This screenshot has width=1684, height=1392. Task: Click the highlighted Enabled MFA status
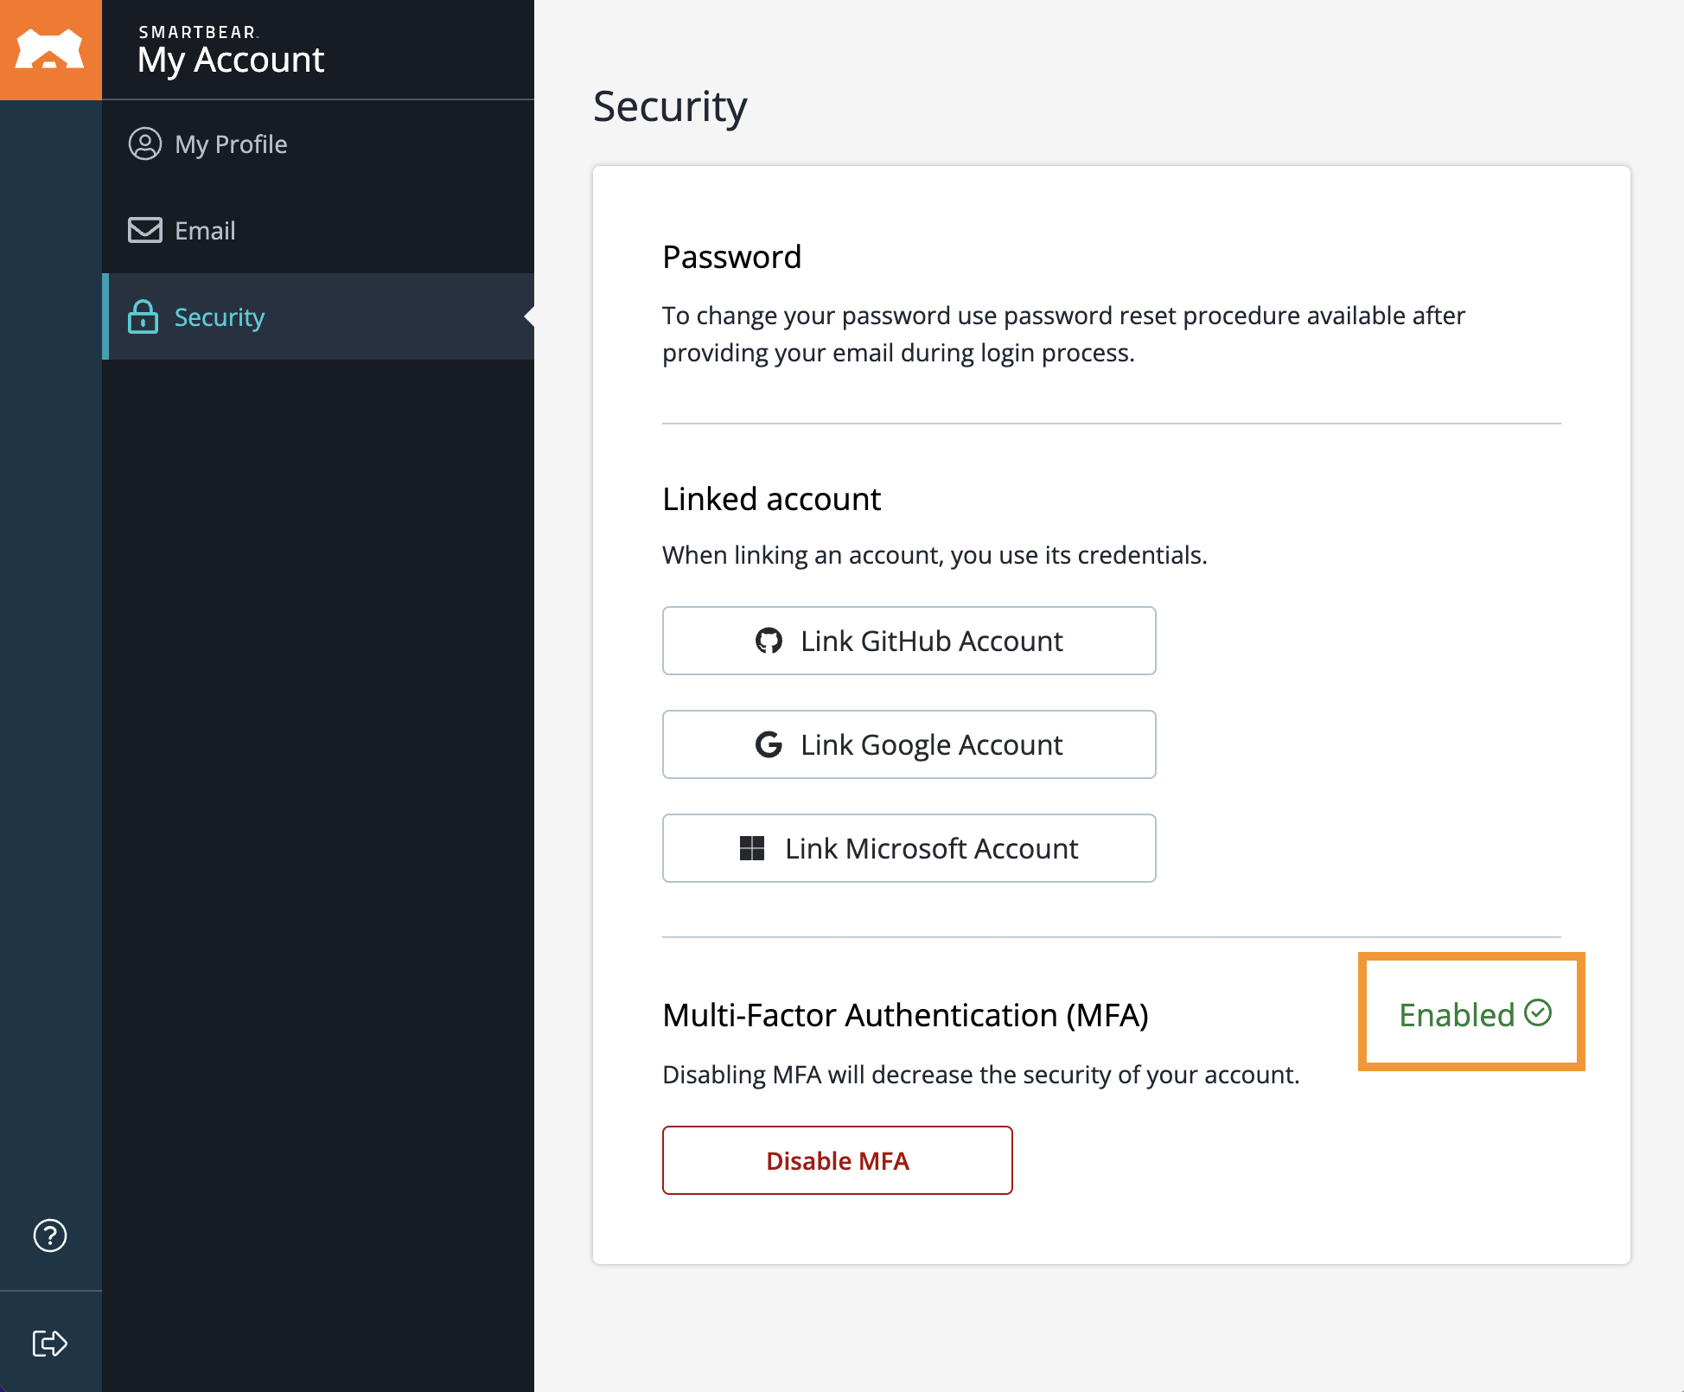[1470, 1012]
